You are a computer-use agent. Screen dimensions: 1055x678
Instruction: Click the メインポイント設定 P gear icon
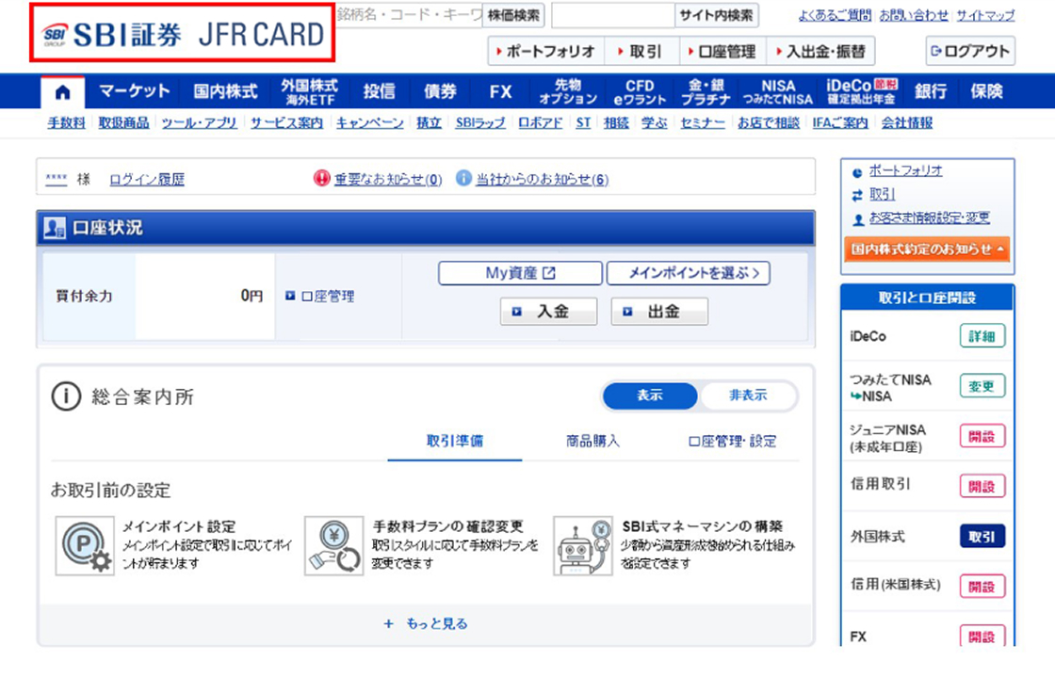coord(83,546)
